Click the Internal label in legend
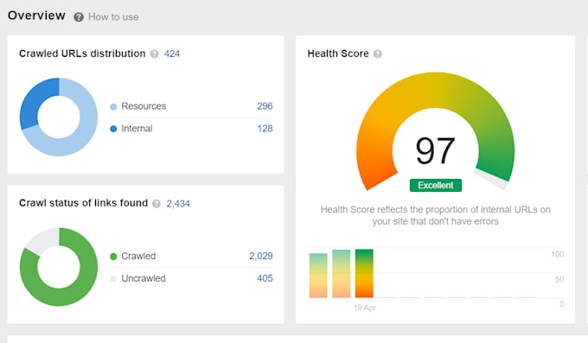This screenshot has width=588, height=343. [137, 129]
